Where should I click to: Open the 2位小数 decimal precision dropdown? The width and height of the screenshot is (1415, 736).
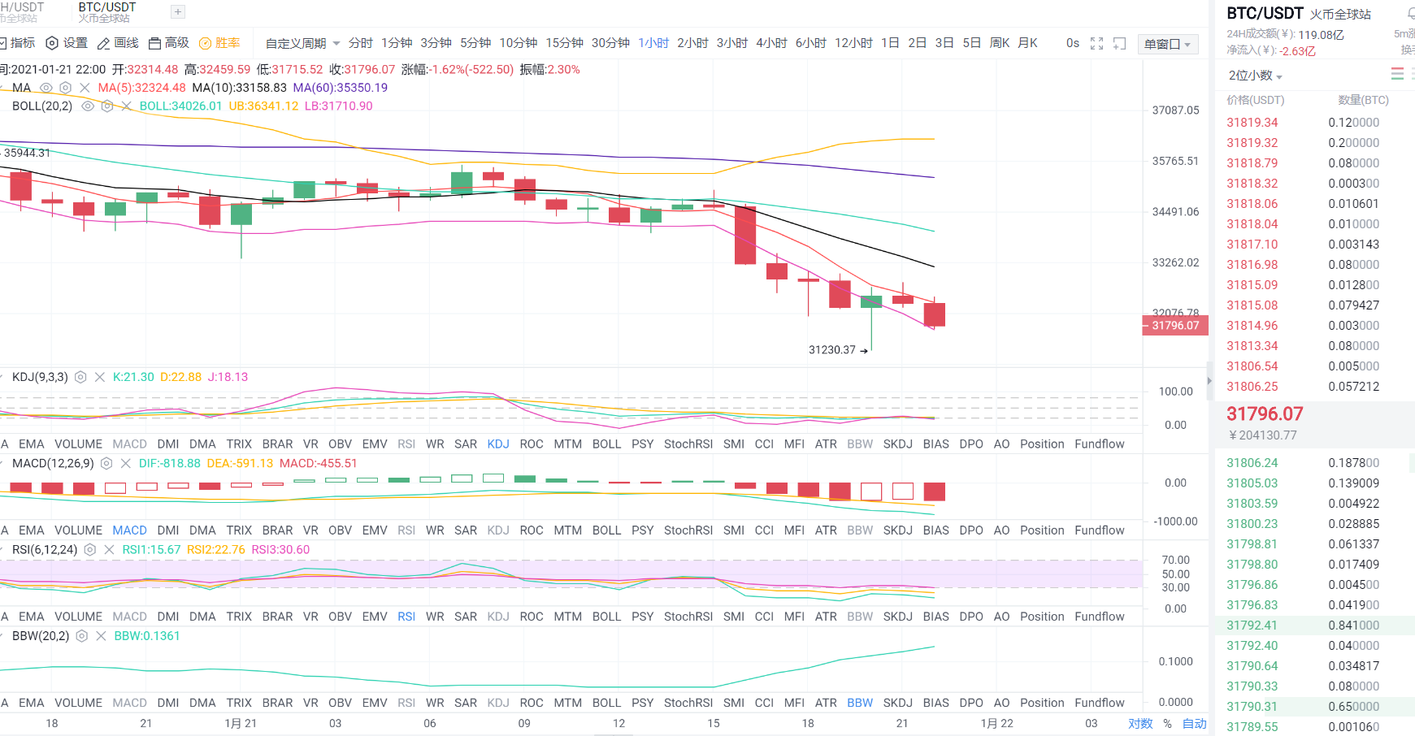[1252, 75]
